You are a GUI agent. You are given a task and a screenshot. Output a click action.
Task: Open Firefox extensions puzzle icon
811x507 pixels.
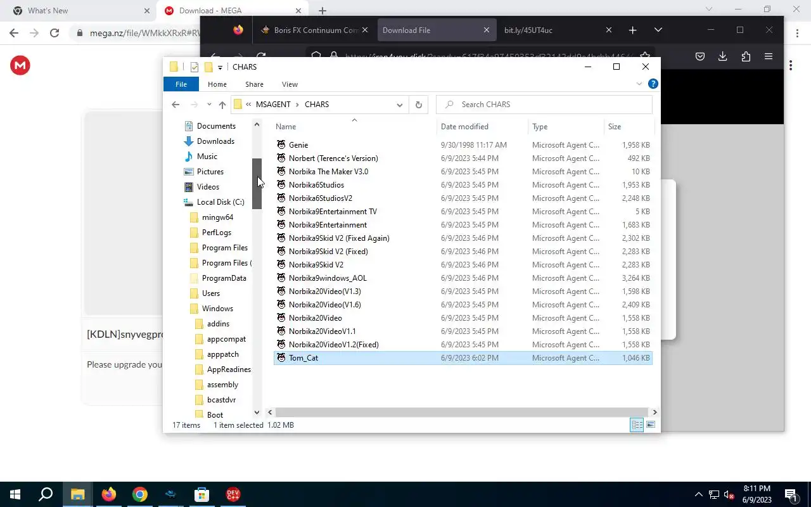click(746, 56)
